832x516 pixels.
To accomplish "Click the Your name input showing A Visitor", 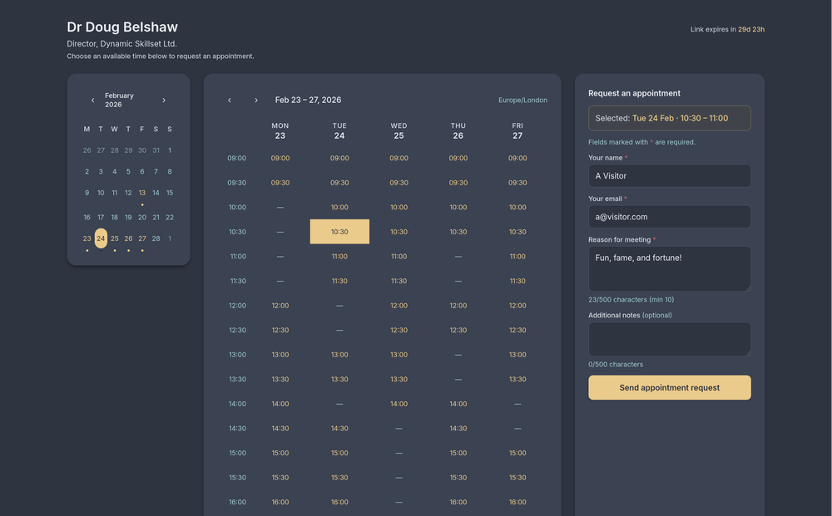I will tap(669, 175).
